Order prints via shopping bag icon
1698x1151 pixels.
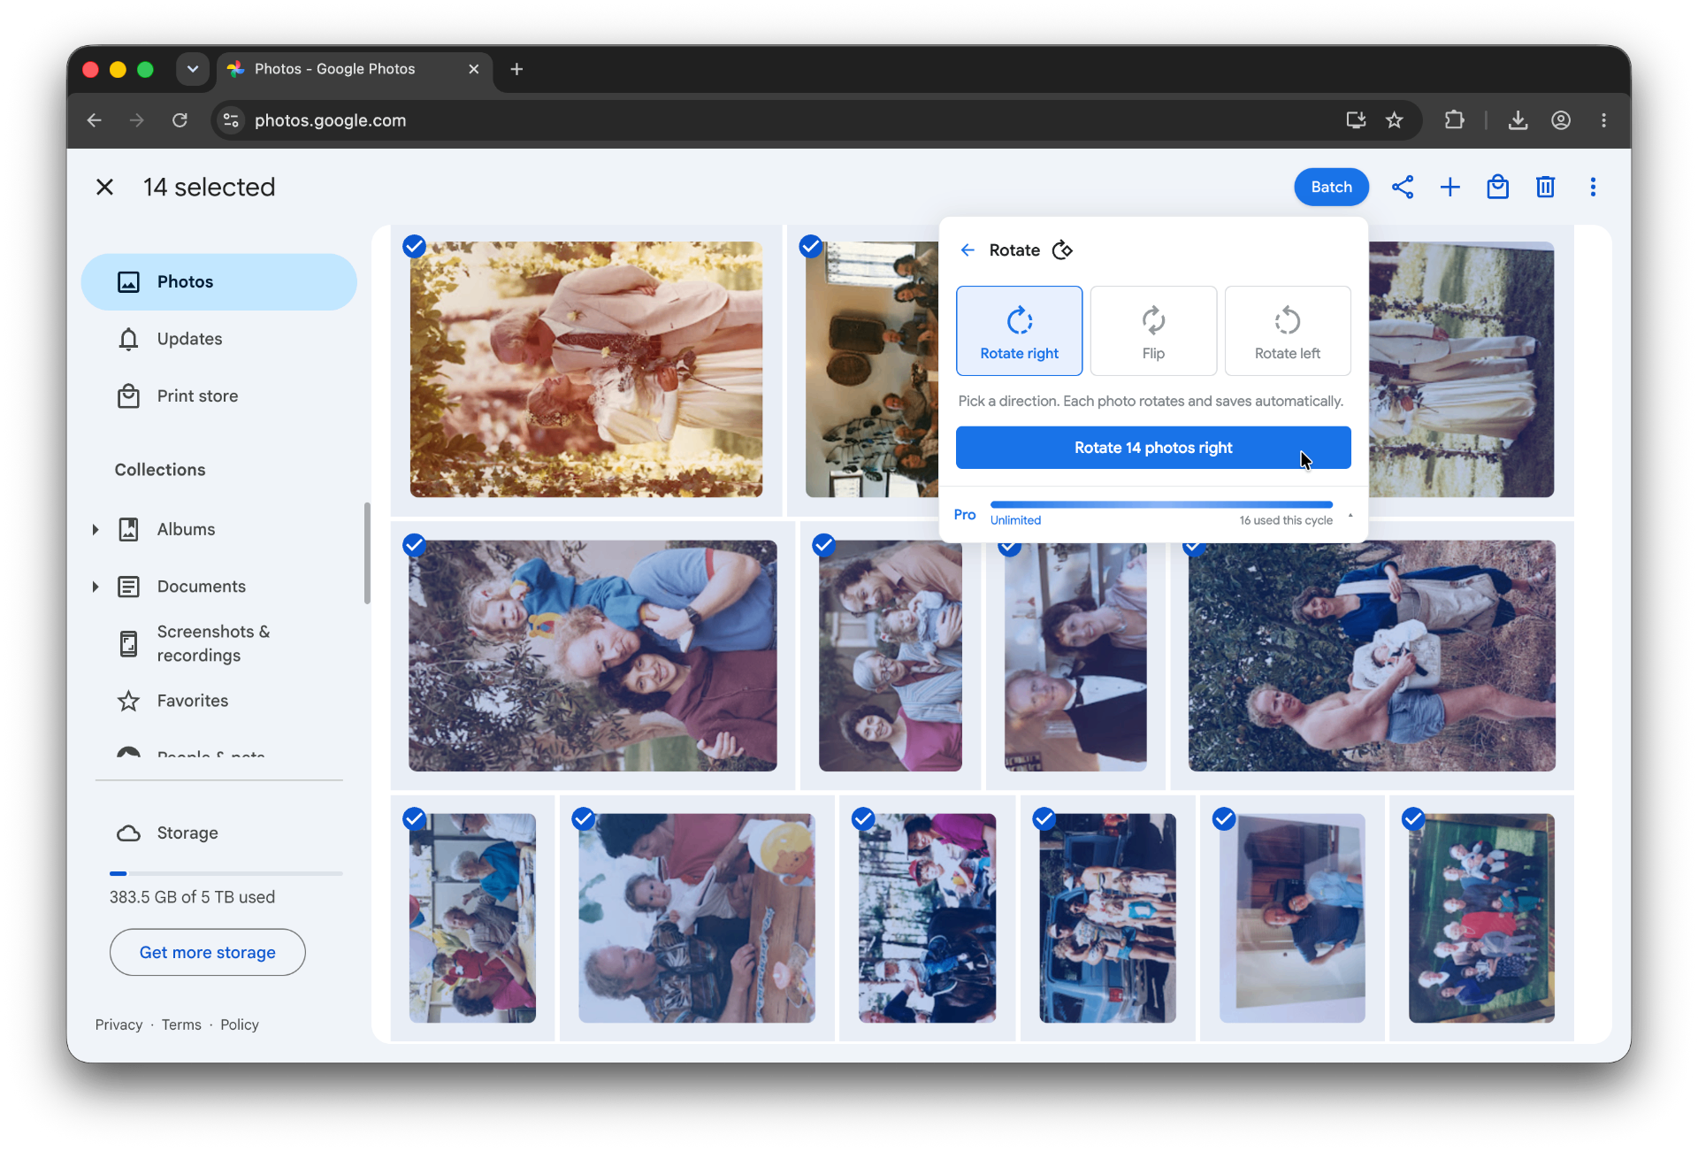1498,187
